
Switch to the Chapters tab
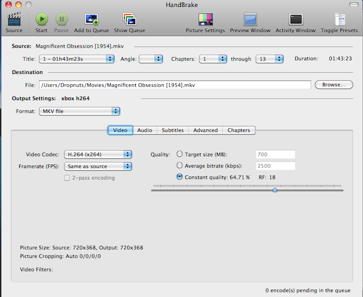[239, 130]
